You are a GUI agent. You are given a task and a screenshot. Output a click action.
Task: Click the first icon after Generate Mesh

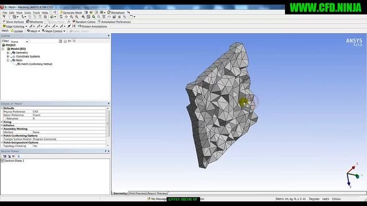coord(86,12)
